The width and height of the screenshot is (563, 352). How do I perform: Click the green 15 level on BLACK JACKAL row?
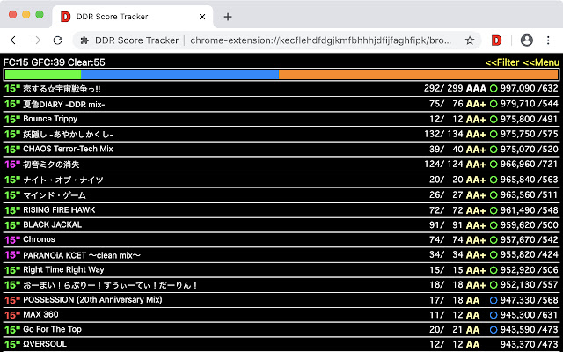tap(12, 225)
